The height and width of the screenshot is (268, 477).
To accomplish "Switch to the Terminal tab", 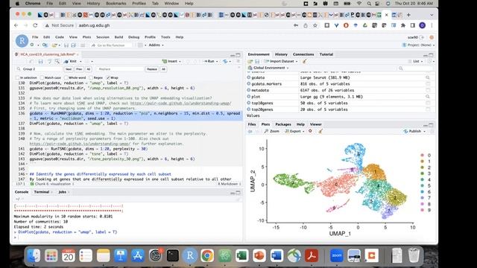I will click(42, 192).
